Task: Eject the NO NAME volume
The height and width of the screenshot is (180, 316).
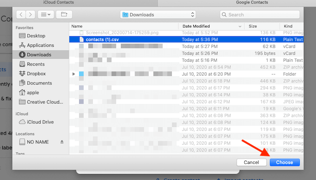Action: coord(62,142)
